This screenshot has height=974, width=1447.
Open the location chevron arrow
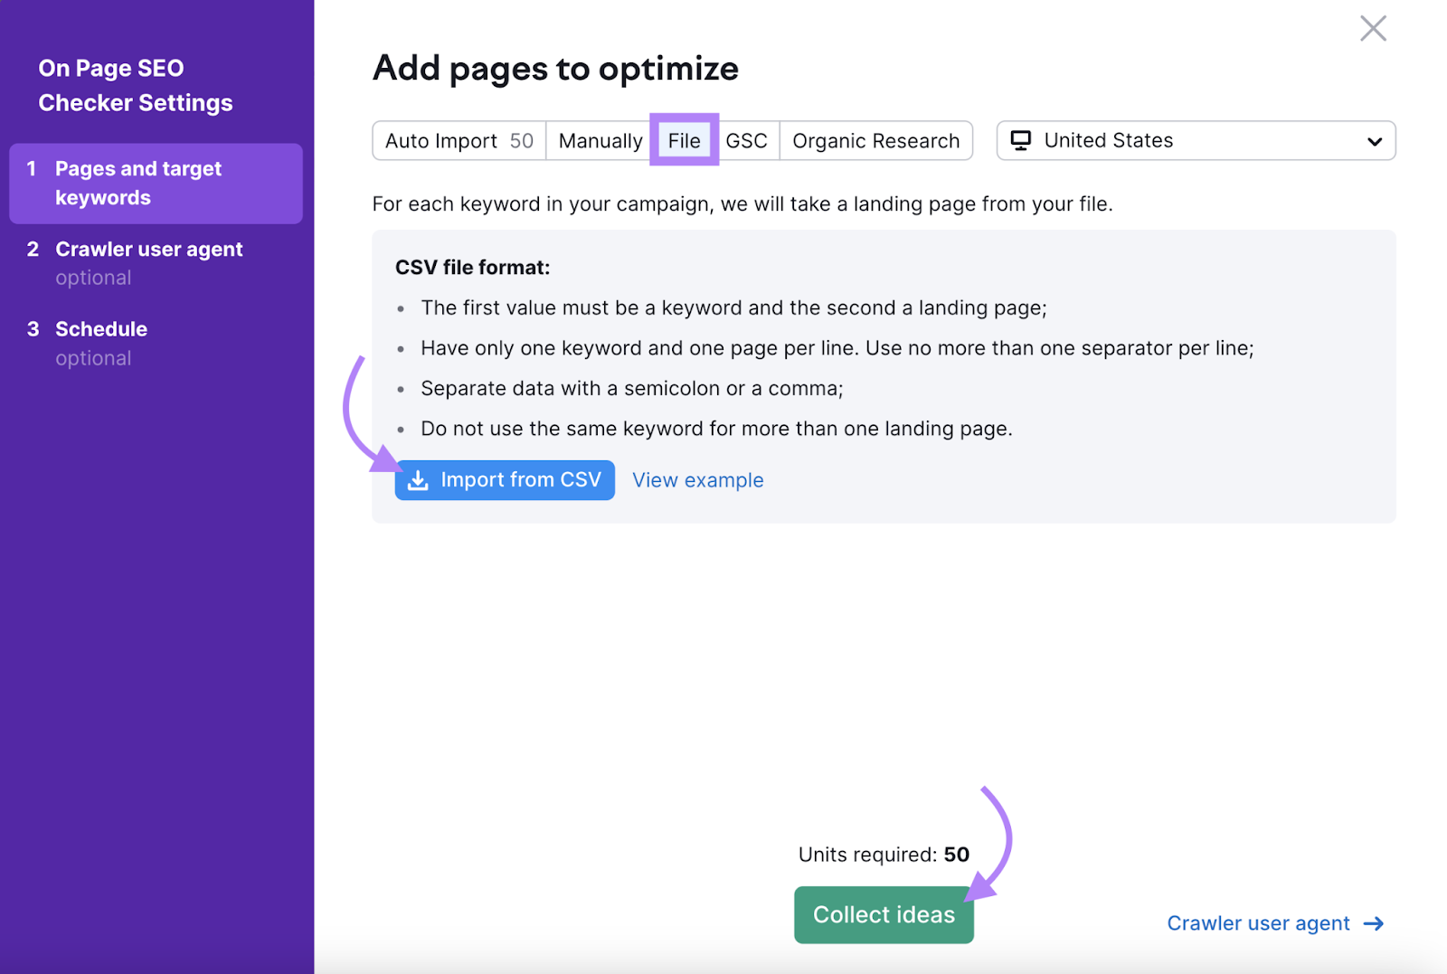tap(1374, 141)
